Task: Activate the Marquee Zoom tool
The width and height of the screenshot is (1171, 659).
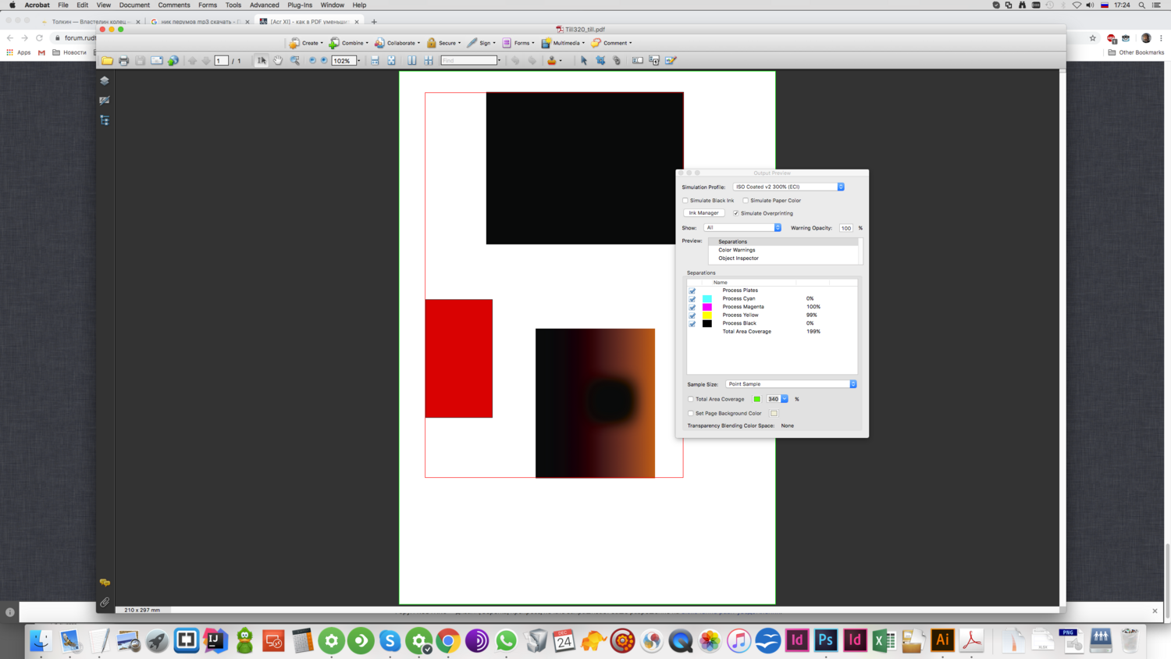Action: (295, 60)
